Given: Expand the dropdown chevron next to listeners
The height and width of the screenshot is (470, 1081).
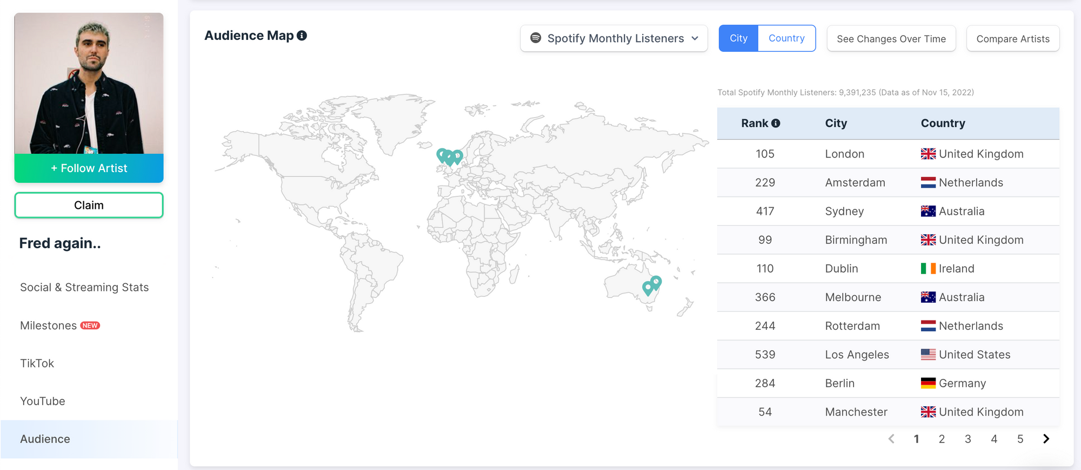Looking at the screenshot, I should pos(695,38).
